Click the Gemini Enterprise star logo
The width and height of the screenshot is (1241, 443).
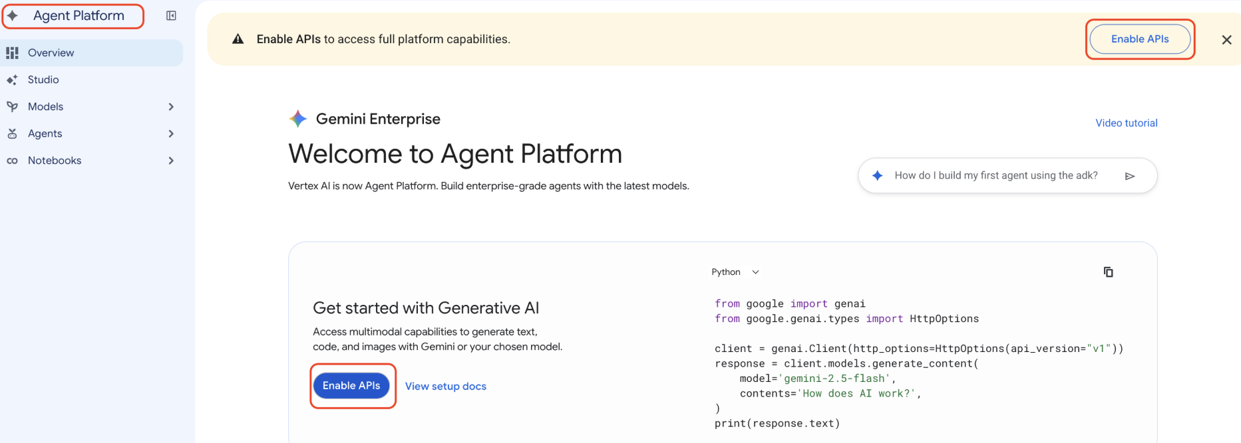pyautogui.click(x=297, y=119)
